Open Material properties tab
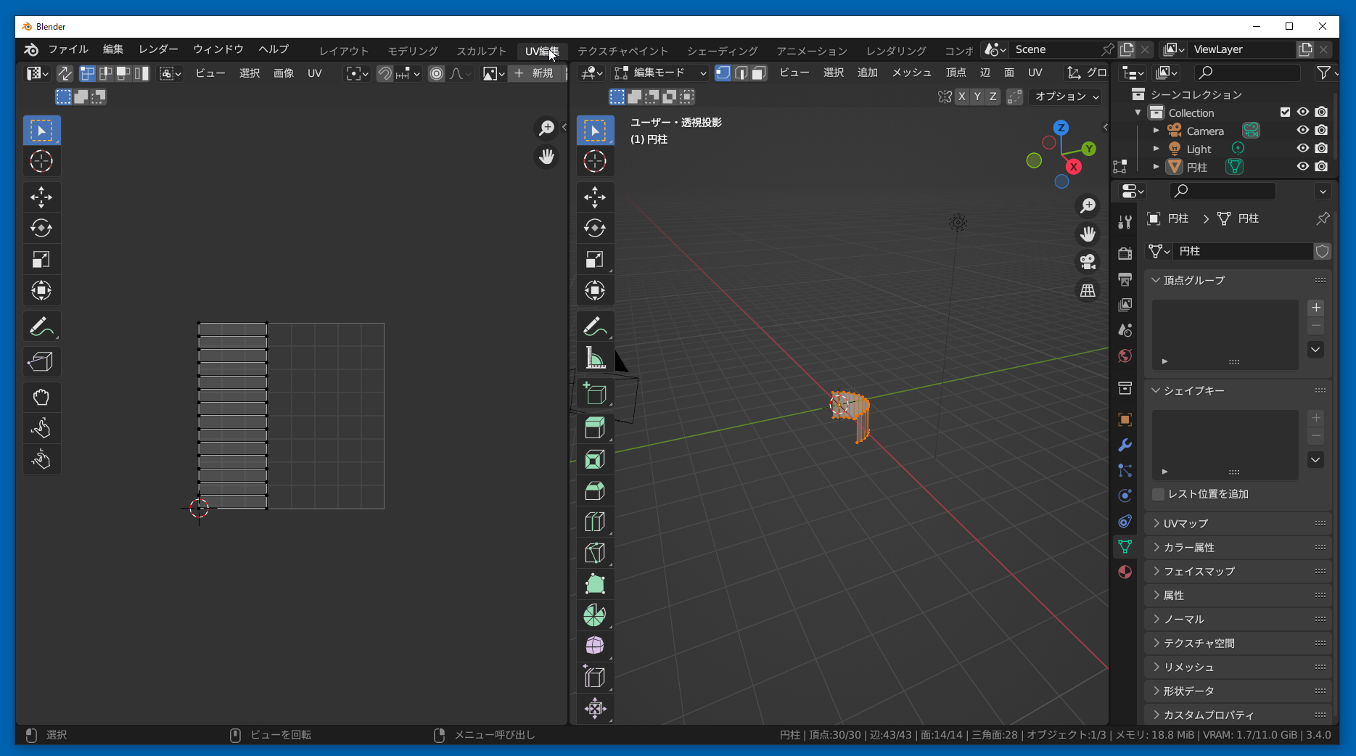 1125,572
